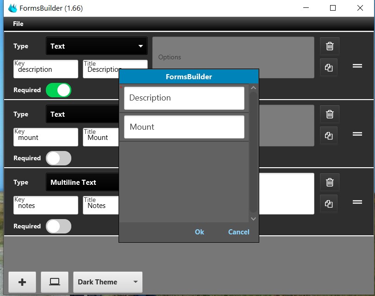Viewport: 375px width, 296px height.
Task: Open the File menu
Action: [18, 24]
